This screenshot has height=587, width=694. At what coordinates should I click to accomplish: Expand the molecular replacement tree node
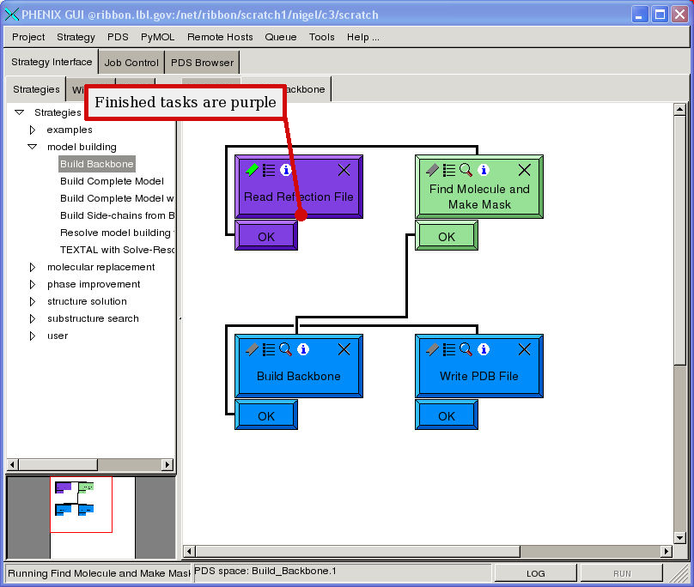pyautogui.click(x=33, y=267)
